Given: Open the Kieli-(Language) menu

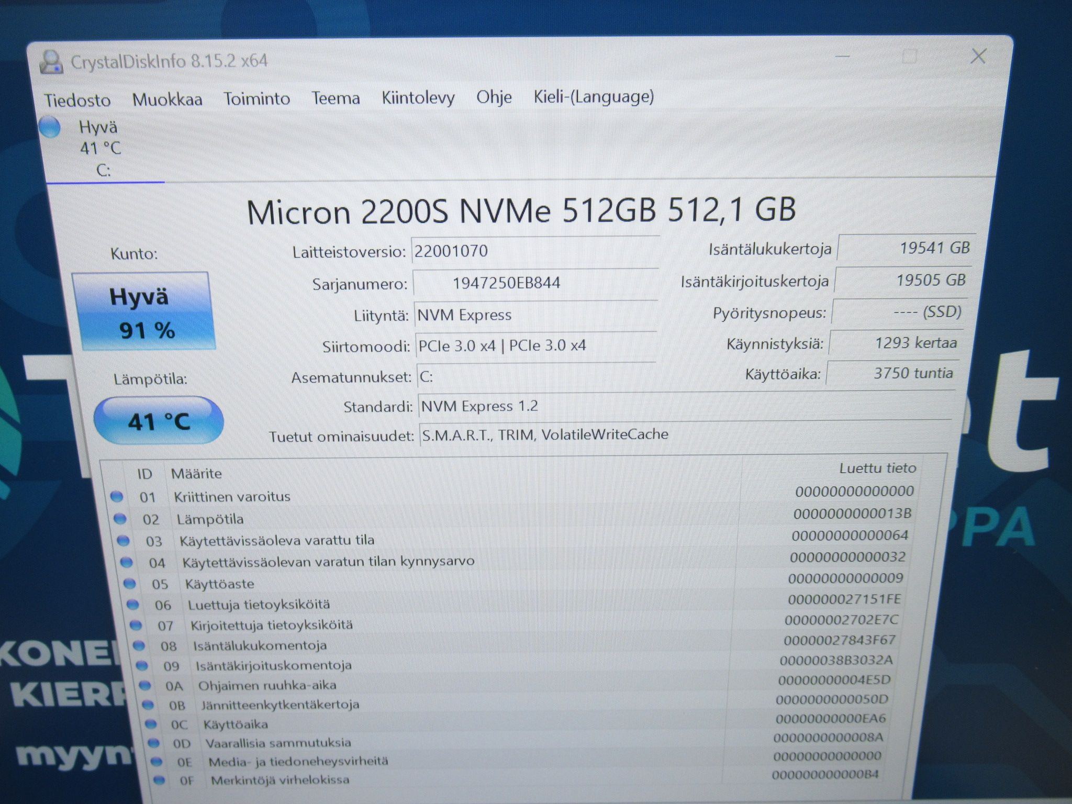Looking at the screenshot, I should coord(594,96).
